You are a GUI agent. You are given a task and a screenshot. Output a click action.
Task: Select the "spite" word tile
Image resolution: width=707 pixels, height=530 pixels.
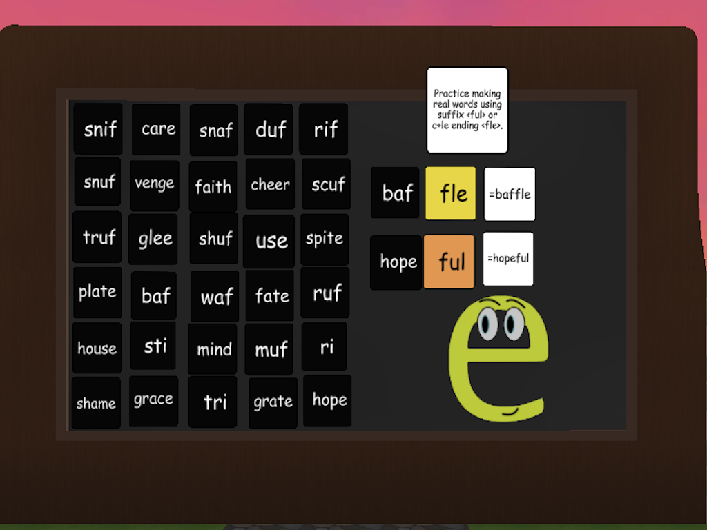coord(324,238)
